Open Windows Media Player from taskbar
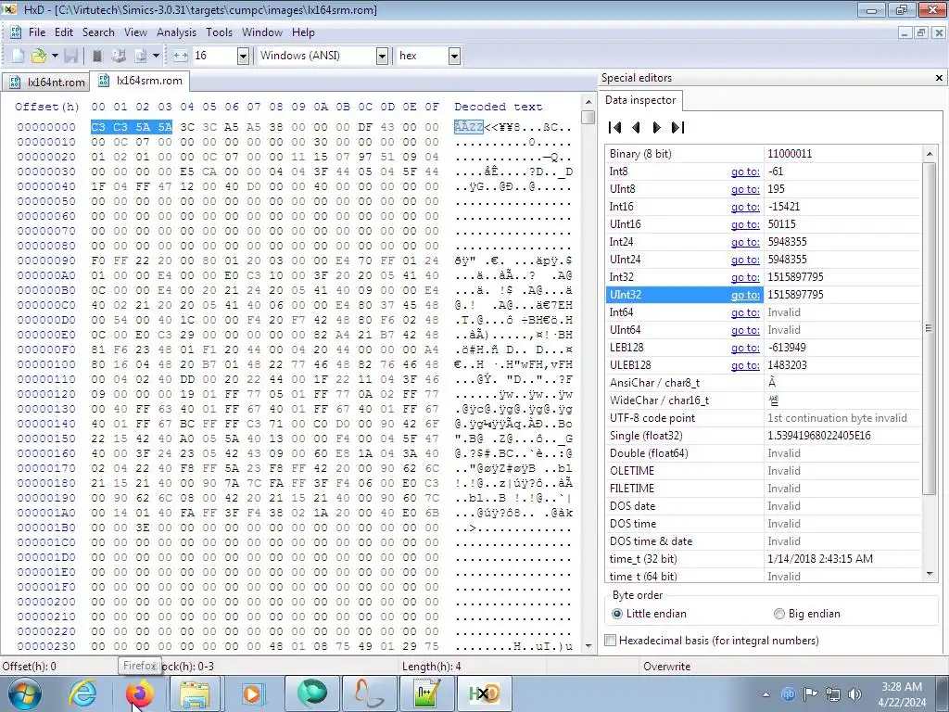 point(252,693)
